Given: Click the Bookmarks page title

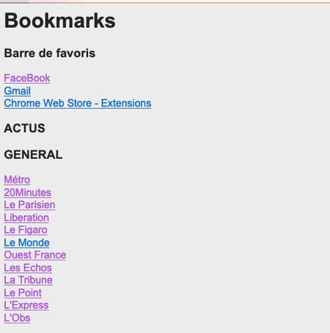Looking at the screenshot, I should pyautogui.click(x=60, y=21).
